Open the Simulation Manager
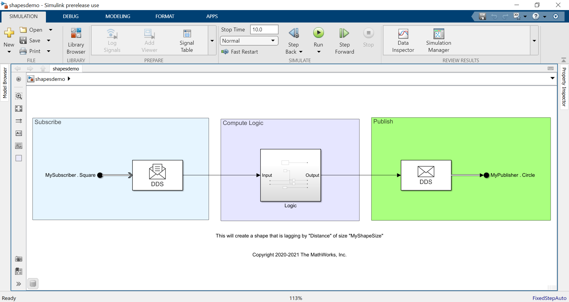 tap(439, 40)
